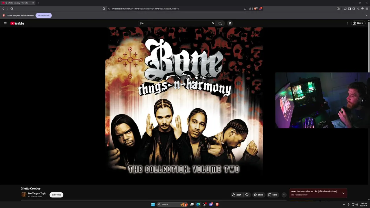Open Brave Leo AI sparkle icon

358,9
